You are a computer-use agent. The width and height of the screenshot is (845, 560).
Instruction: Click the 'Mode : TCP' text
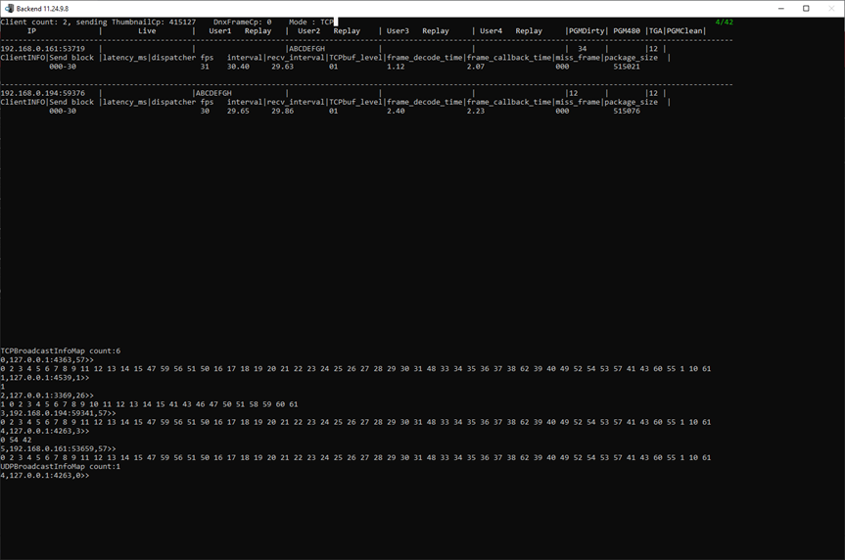point(311,23)
